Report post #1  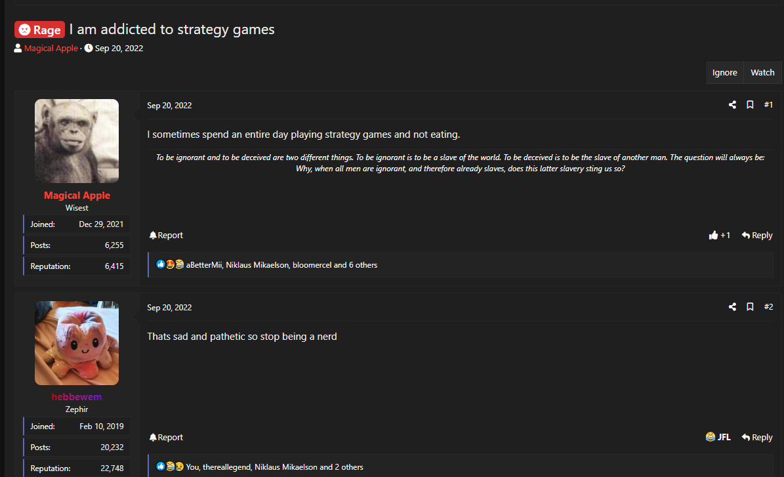coord(166,235)
